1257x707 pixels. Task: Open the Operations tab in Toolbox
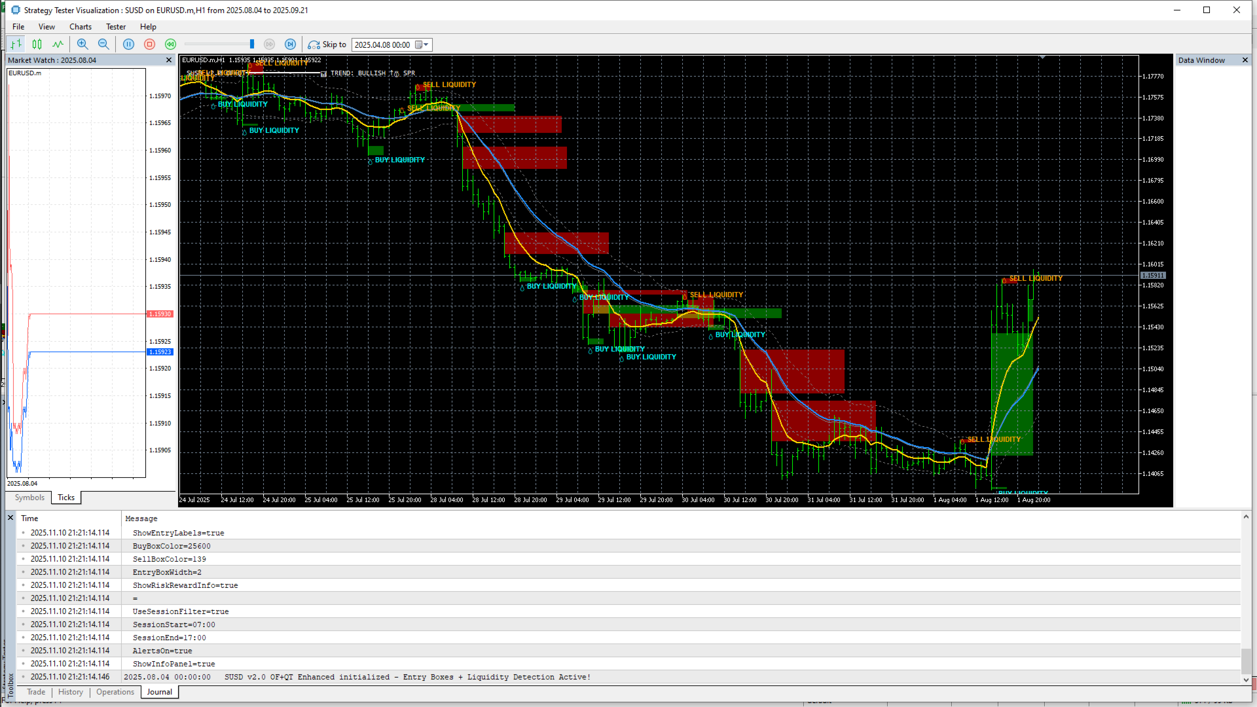(x=115, y=692)
